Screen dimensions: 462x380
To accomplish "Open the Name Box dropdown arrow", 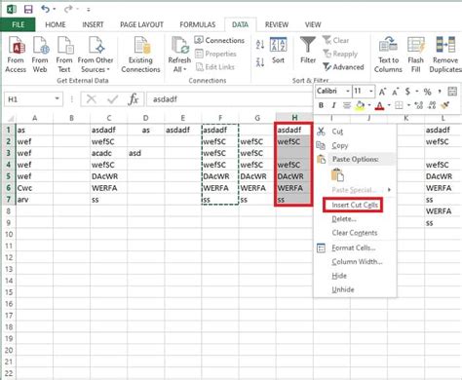I will click(x=58, y=98).
